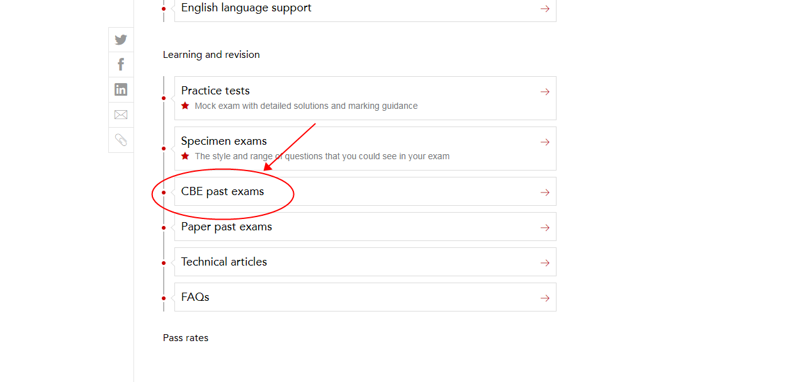Click the paperclip copy-link icon
This screenshot has height=382, width=792.
coord(121,140)
